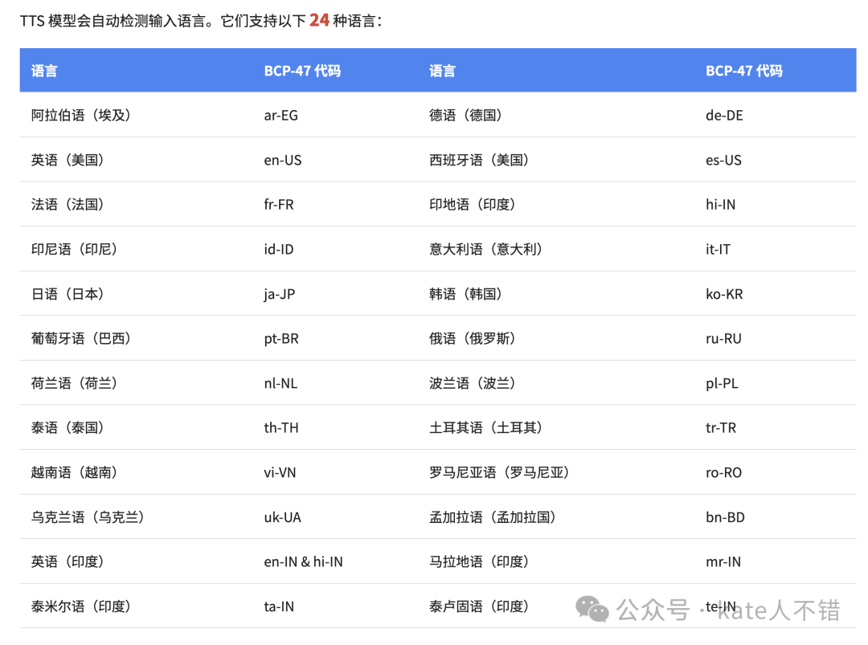The height and width of the screenshot is (645, 868).
Task: Click the rightmost BCP-47 代码 header
Action: 744,71
